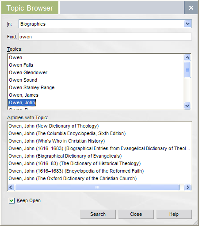Open the Evangelical Dictionary of Theol... biographical entry
Image resolution: width=199 pixels, height=226 pixels.
(x=99, y=148)
